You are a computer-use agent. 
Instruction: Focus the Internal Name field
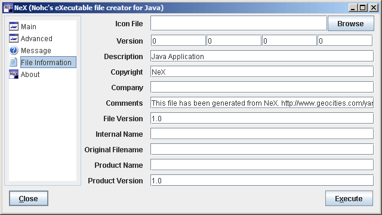click(x=262, y=134)
